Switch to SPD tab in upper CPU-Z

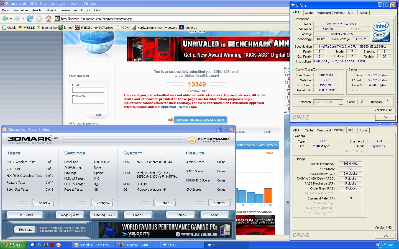(x=351, y=13)
